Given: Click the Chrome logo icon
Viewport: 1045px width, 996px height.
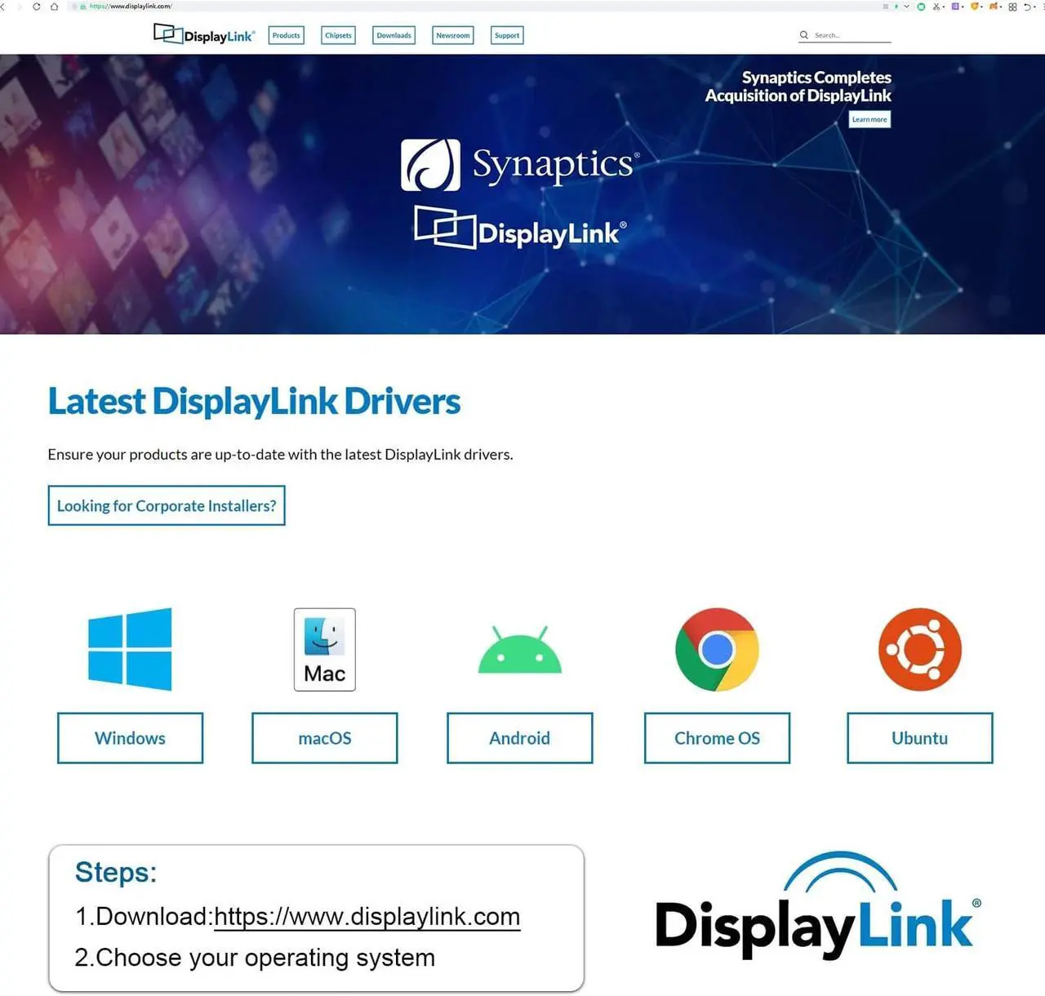Looking at the screenshot, I should [717, 649].
